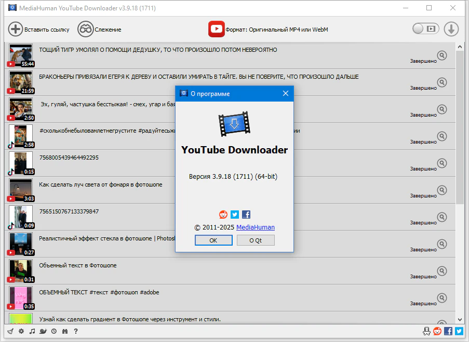Select thumbnail of БРАКОНЬЕРЫ video 21:59
This screenshot has height=342, width=469.
(21, 82)
